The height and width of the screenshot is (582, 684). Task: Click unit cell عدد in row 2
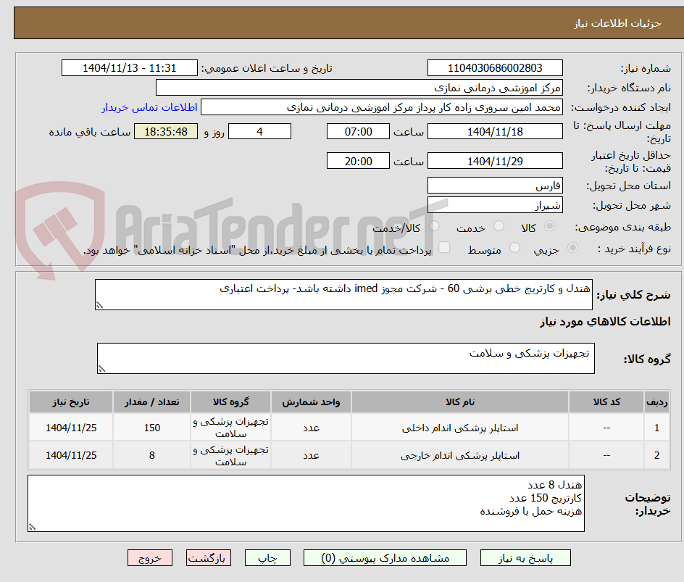[311, 455]
